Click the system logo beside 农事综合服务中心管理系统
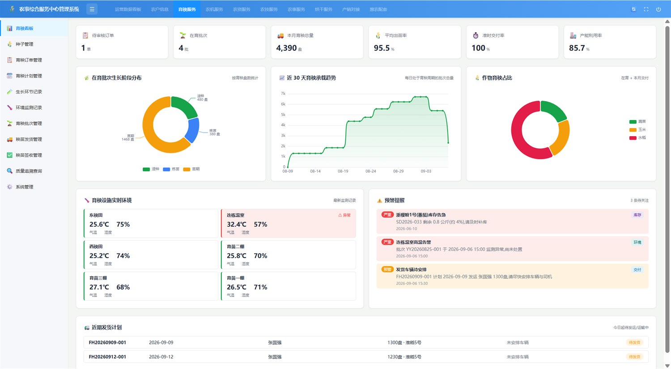Viewport: 671px width, 369px height. [12, 9]
